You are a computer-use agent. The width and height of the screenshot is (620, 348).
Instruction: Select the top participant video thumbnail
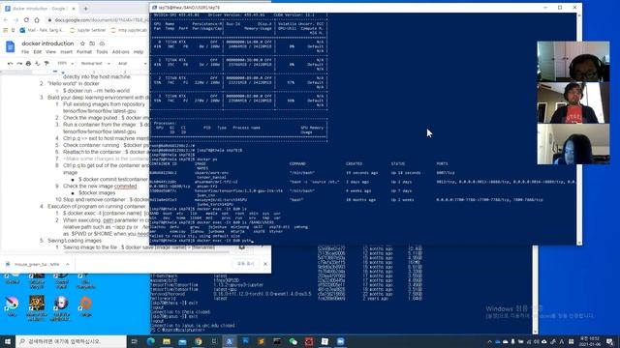point(573,62)
